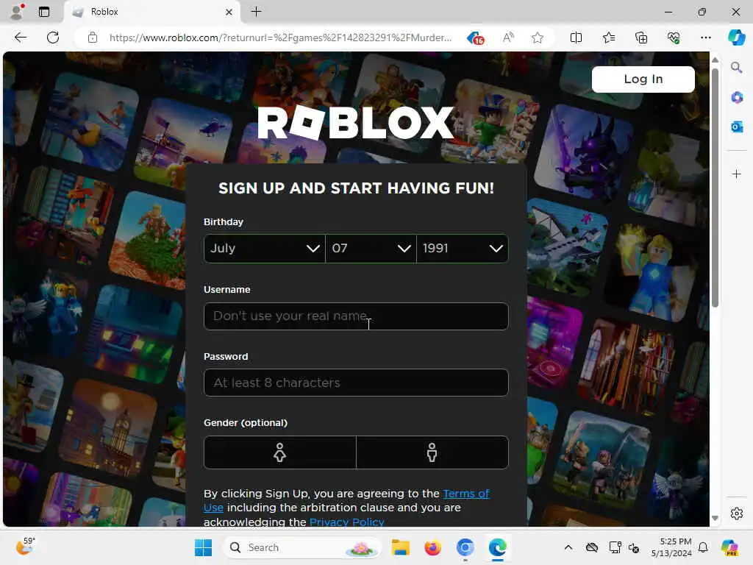Switch to the Roblox tab

click(151, 12)
